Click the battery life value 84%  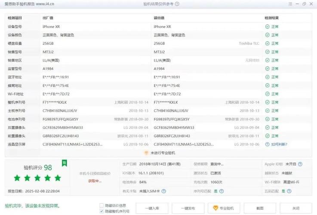pos(143,182)
